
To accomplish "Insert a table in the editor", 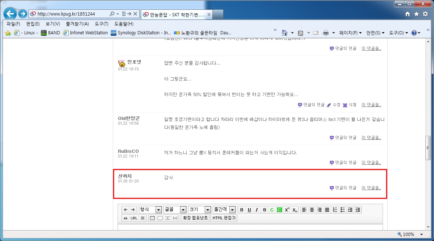I will pyautogui.click(x=152, y=218).
